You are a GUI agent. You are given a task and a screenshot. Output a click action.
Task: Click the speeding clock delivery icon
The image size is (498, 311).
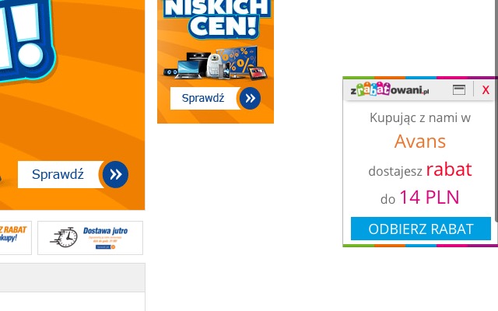pos(64,237)
